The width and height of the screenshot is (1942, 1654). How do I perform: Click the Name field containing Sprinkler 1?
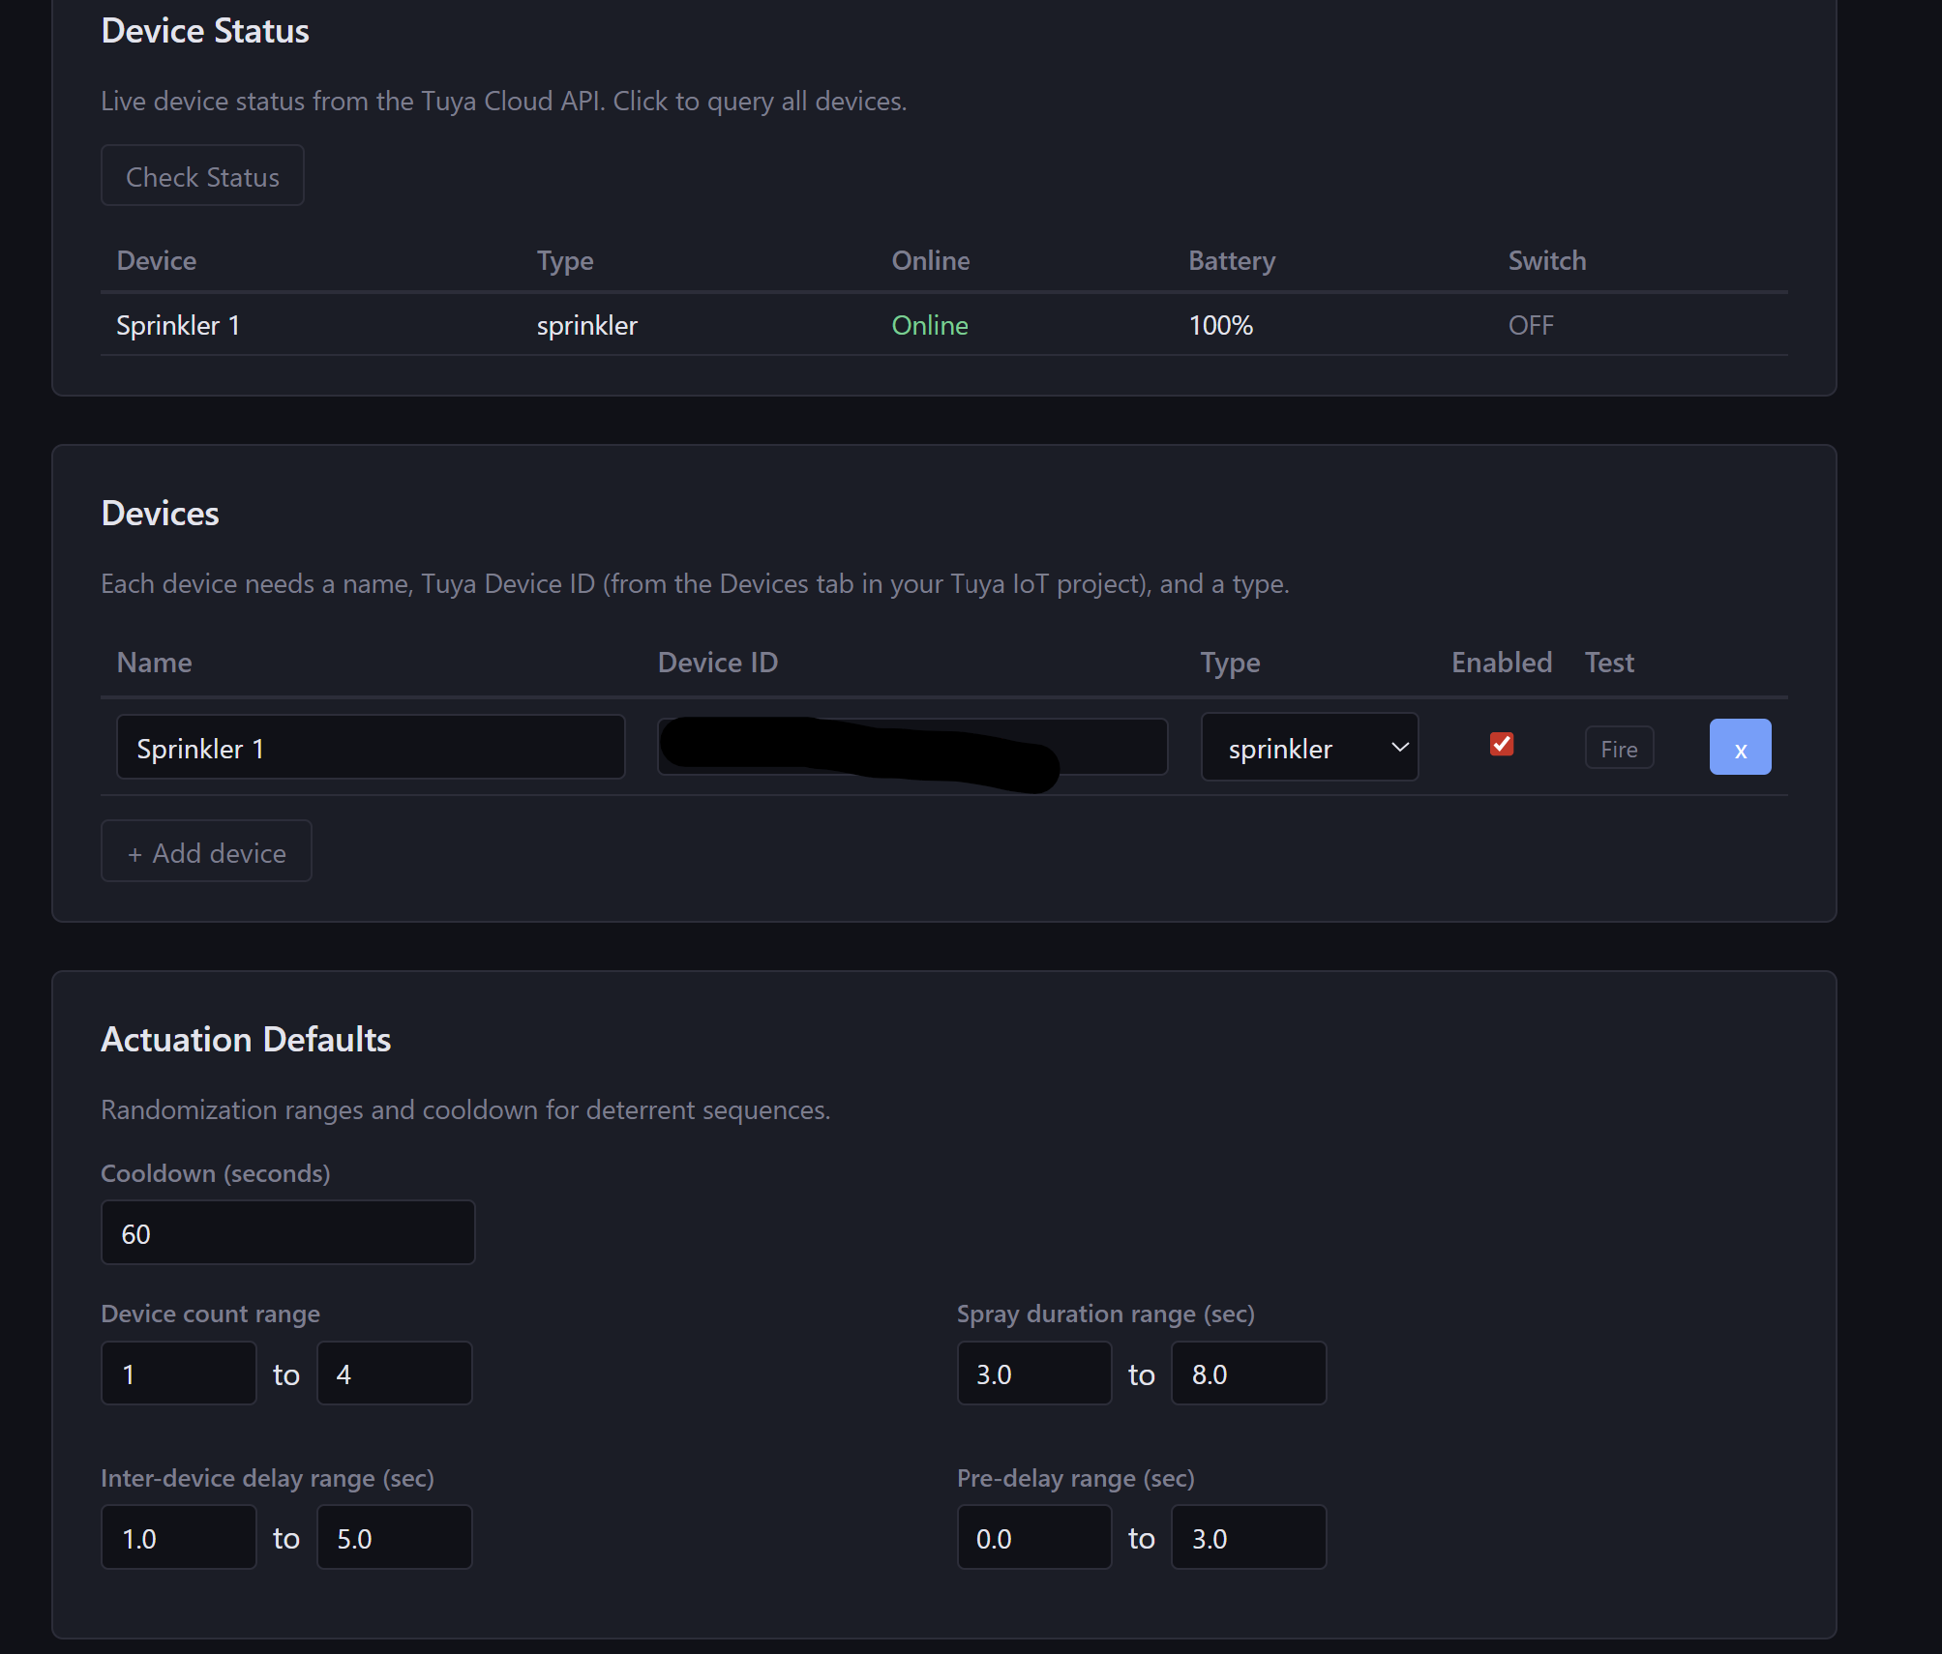point(370,747)
